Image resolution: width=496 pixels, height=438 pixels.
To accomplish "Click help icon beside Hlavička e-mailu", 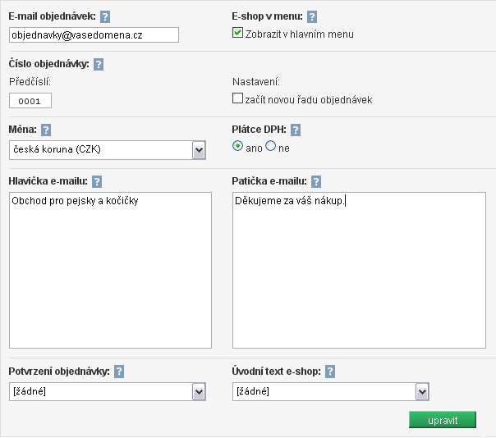I will tap(97, 181).
